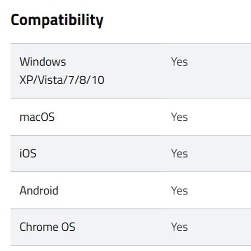Click the XP/Vista/7/8/10 version text

(x=62, y=80)
